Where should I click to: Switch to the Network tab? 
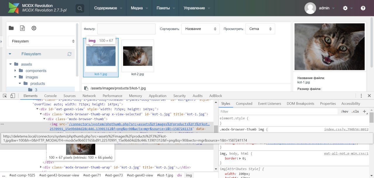[x=89, y=96]
